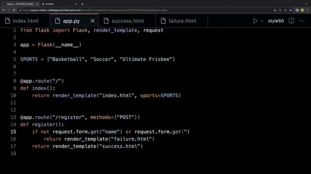The height and width of the screenshot is (174, 311).
Task: Run the Python file with play icon
Action: point(255,21)
